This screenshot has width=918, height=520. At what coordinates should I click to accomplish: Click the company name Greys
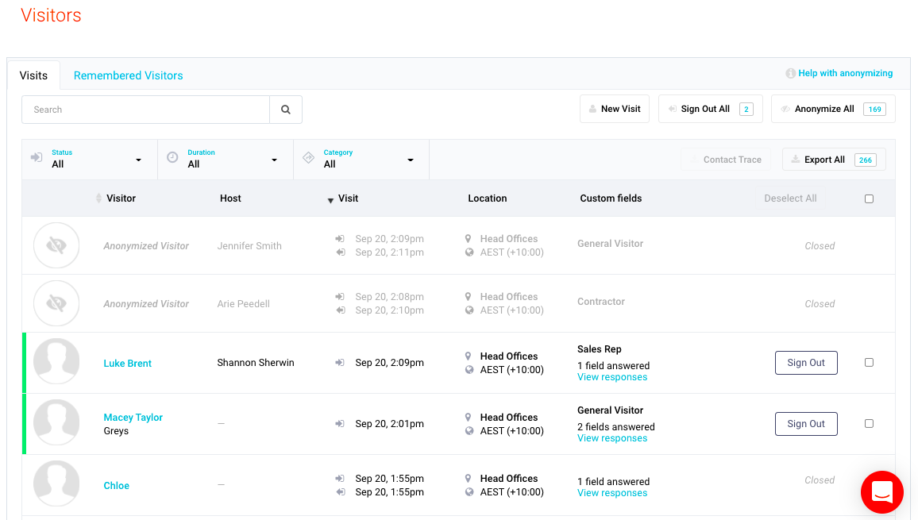click(116, 431)
